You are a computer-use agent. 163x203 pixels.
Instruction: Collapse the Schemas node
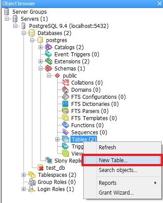[40, 69]
